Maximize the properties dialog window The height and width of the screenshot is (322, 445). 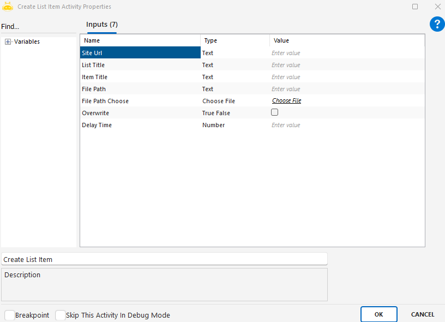[x=415, y=7]
